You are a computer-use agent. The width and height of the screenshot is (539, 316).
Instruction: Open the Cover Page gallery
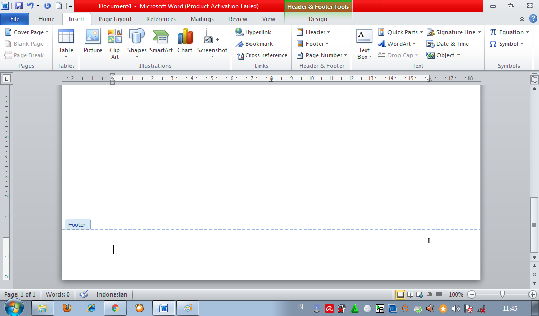click(26, 32)
